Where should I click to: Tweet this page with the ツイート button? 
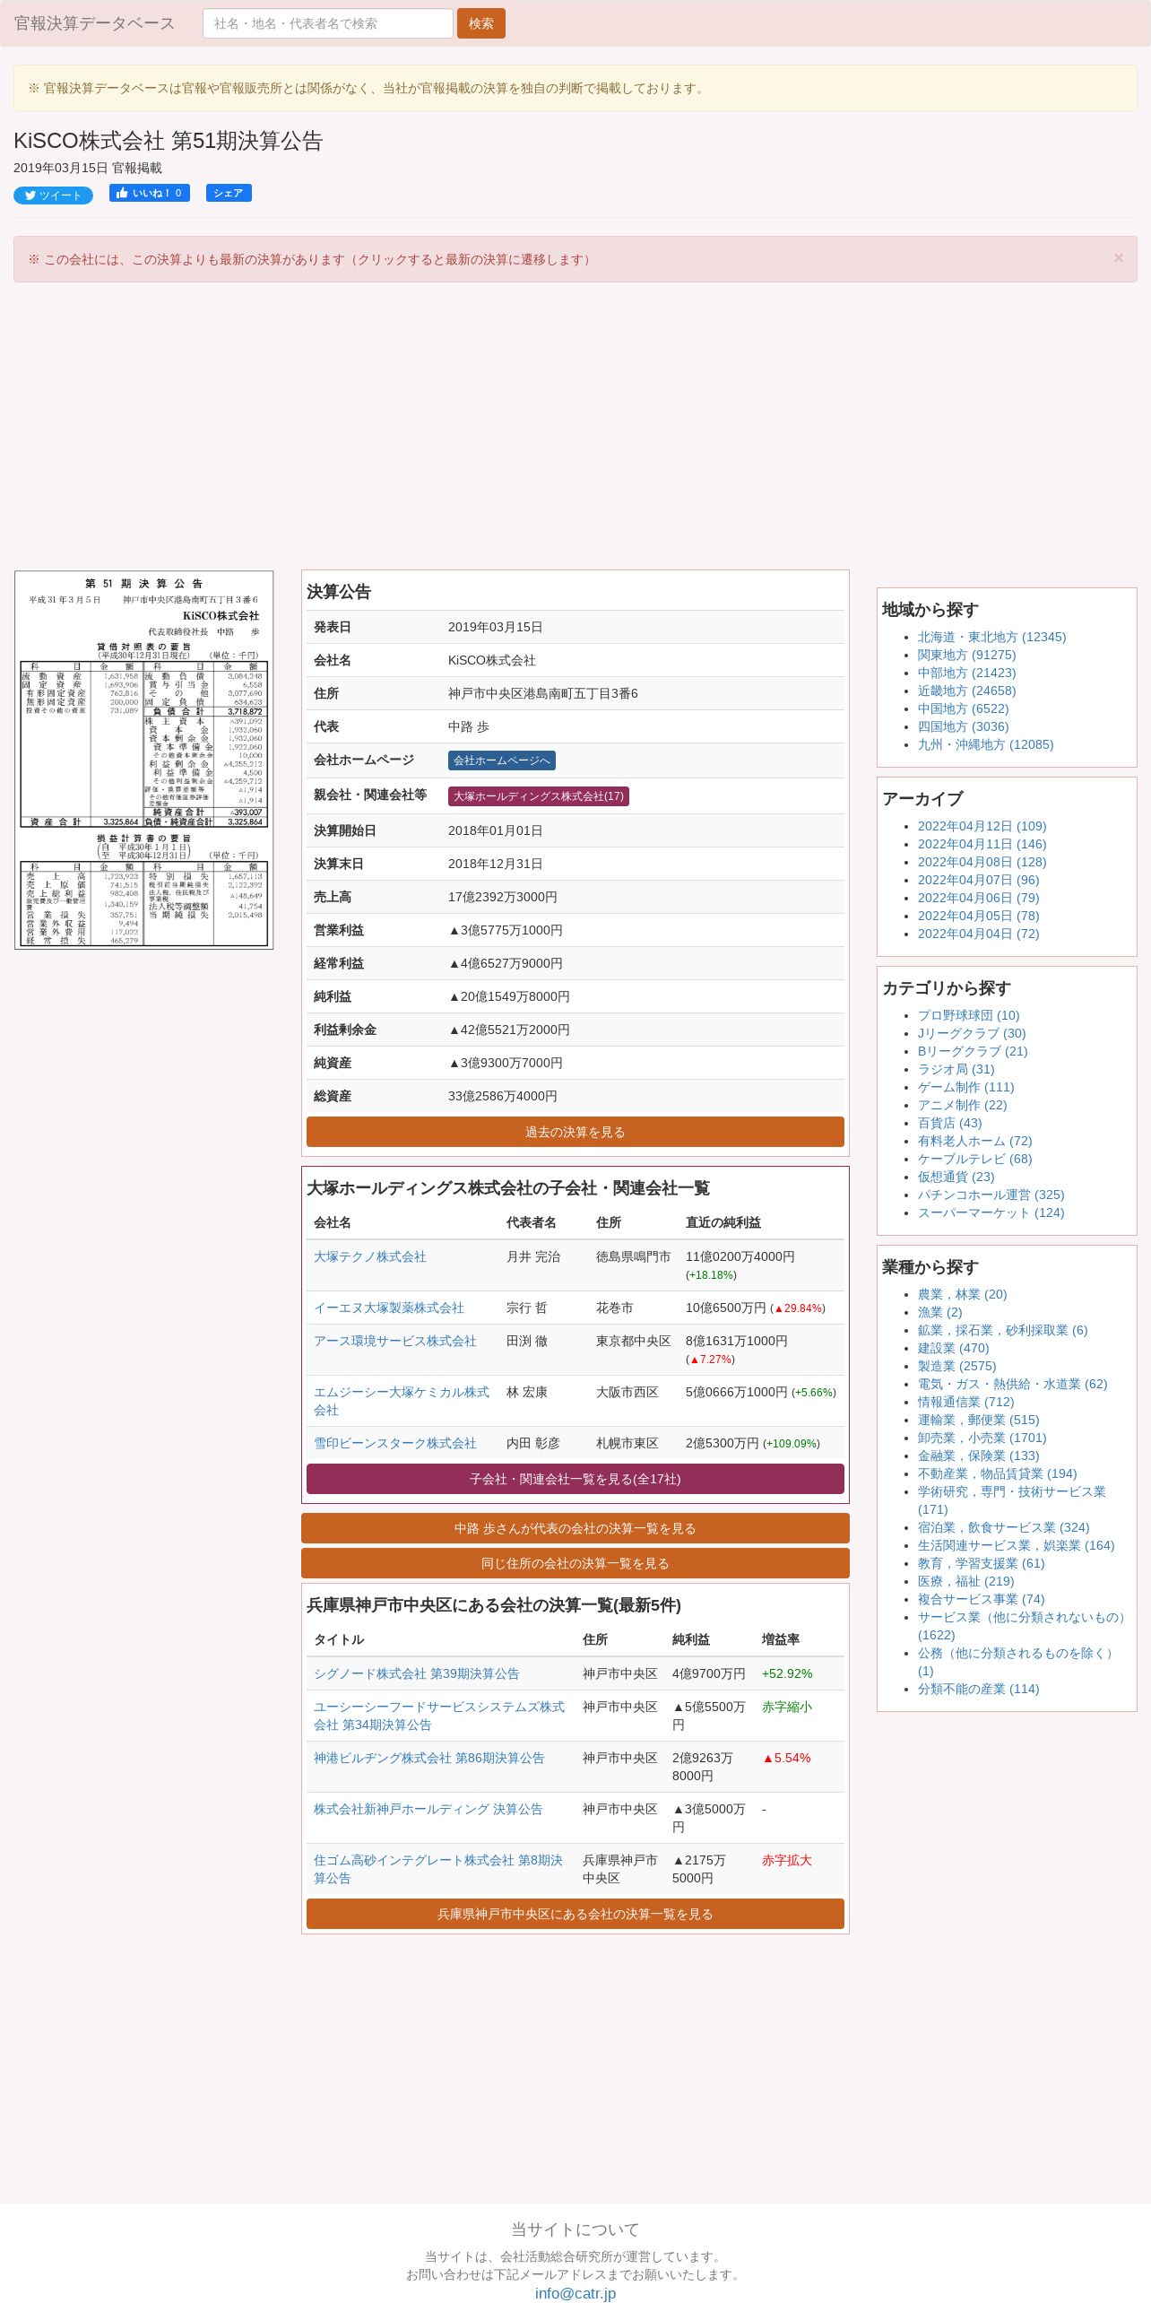53,196
